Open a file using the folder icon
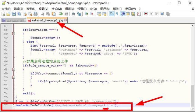 (9, 14)
